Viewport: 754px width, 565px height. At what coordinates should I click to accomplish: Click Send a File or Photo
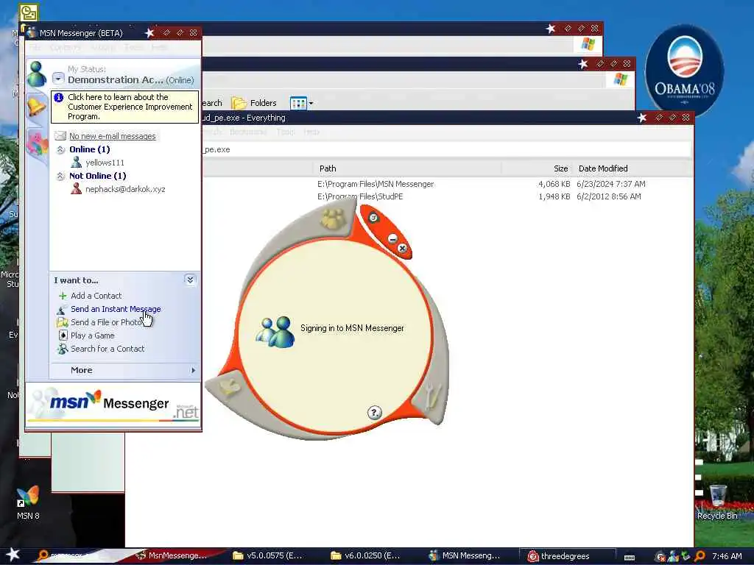point(106,322)
